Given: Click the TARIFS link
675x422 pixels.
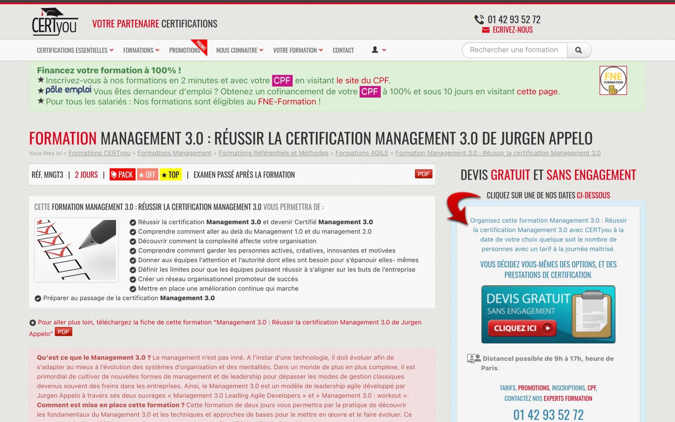Looking at the screenshot, I should (508, 388).
